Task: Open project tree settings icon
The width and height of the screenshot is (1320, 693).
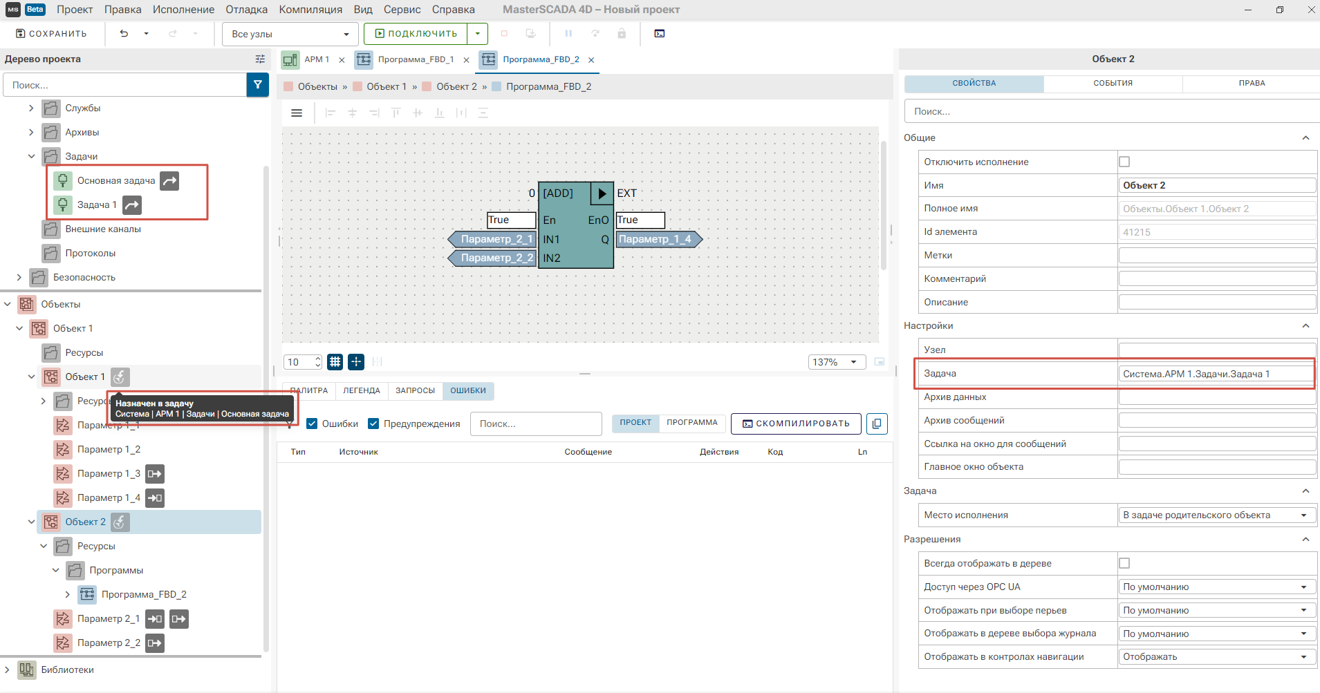Action: click(x=260, y=59)
